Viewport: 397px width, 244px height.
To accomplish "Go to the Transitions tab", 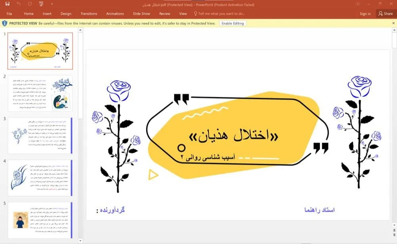I will click(x=89, y=13).
